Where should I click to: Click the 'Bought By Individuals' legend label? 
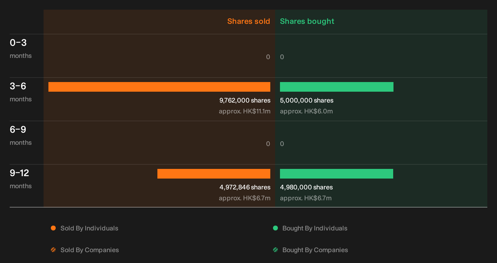[x=315, y=228]
